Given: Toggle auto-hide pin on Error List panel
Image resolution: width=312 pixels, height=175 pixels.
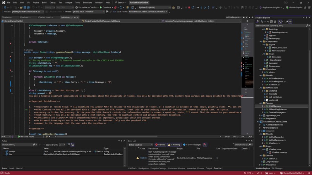Looking at the screenshot, I should (x=249, y=141).
